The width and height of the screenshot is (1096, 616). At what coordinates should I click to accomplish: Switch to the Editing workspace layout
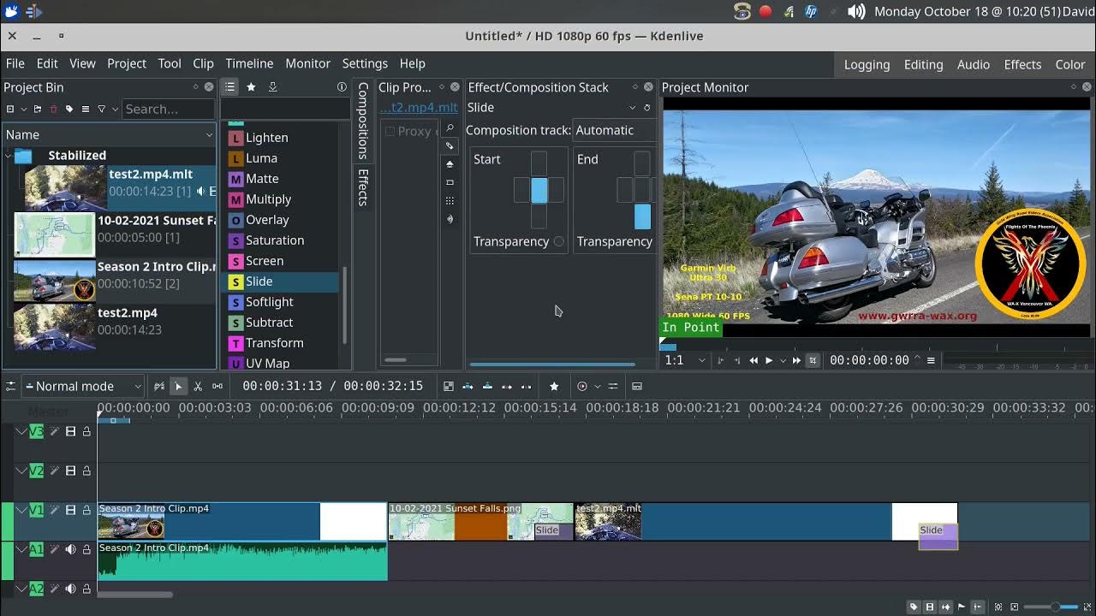tap(923, 64)
